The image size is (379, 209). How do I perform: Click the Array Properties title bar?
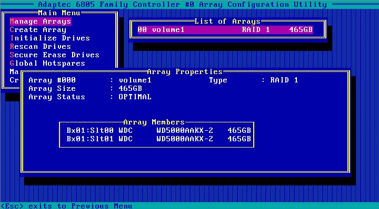[185, 72]
